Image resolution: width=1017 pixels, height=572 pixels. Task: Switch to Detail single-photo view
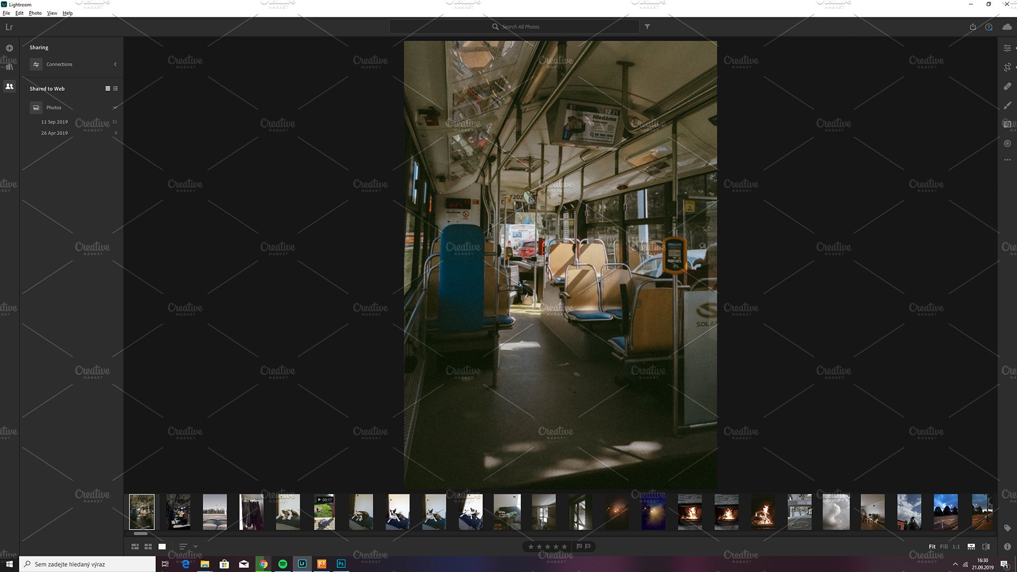[x=162, y=547]
